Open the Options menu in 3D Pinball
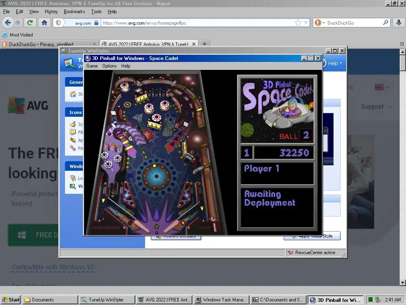The width and height of the screenshot is (406, 305). (x=109, y=66)
